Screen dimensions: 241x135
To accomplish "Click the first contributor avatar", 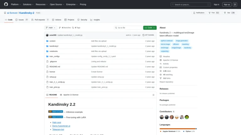I will click(x=162, y=117).
